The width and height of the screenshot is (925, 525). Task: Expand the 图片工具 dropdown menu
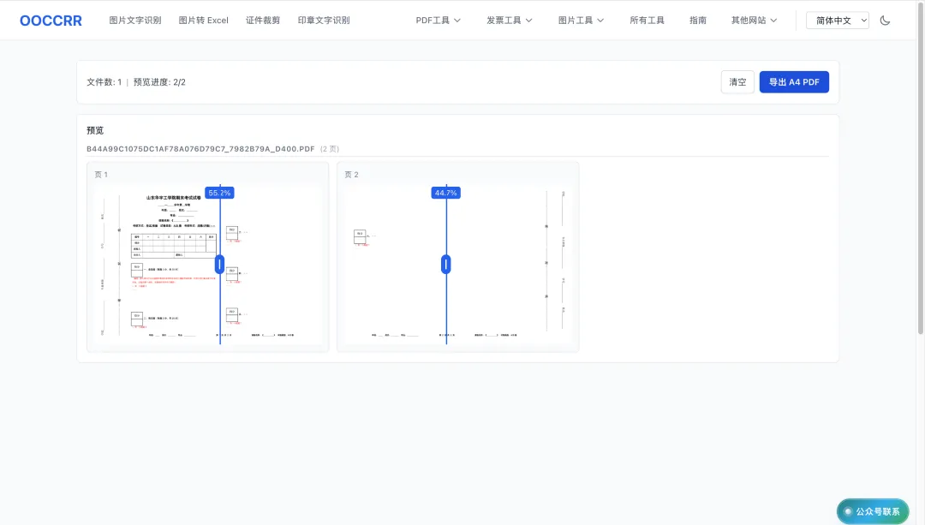(x=581, y=21)
